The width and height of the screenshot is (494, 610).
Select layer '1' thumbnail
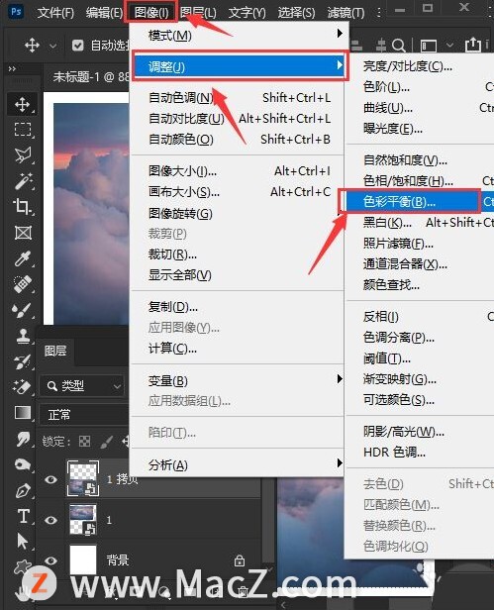82,519
